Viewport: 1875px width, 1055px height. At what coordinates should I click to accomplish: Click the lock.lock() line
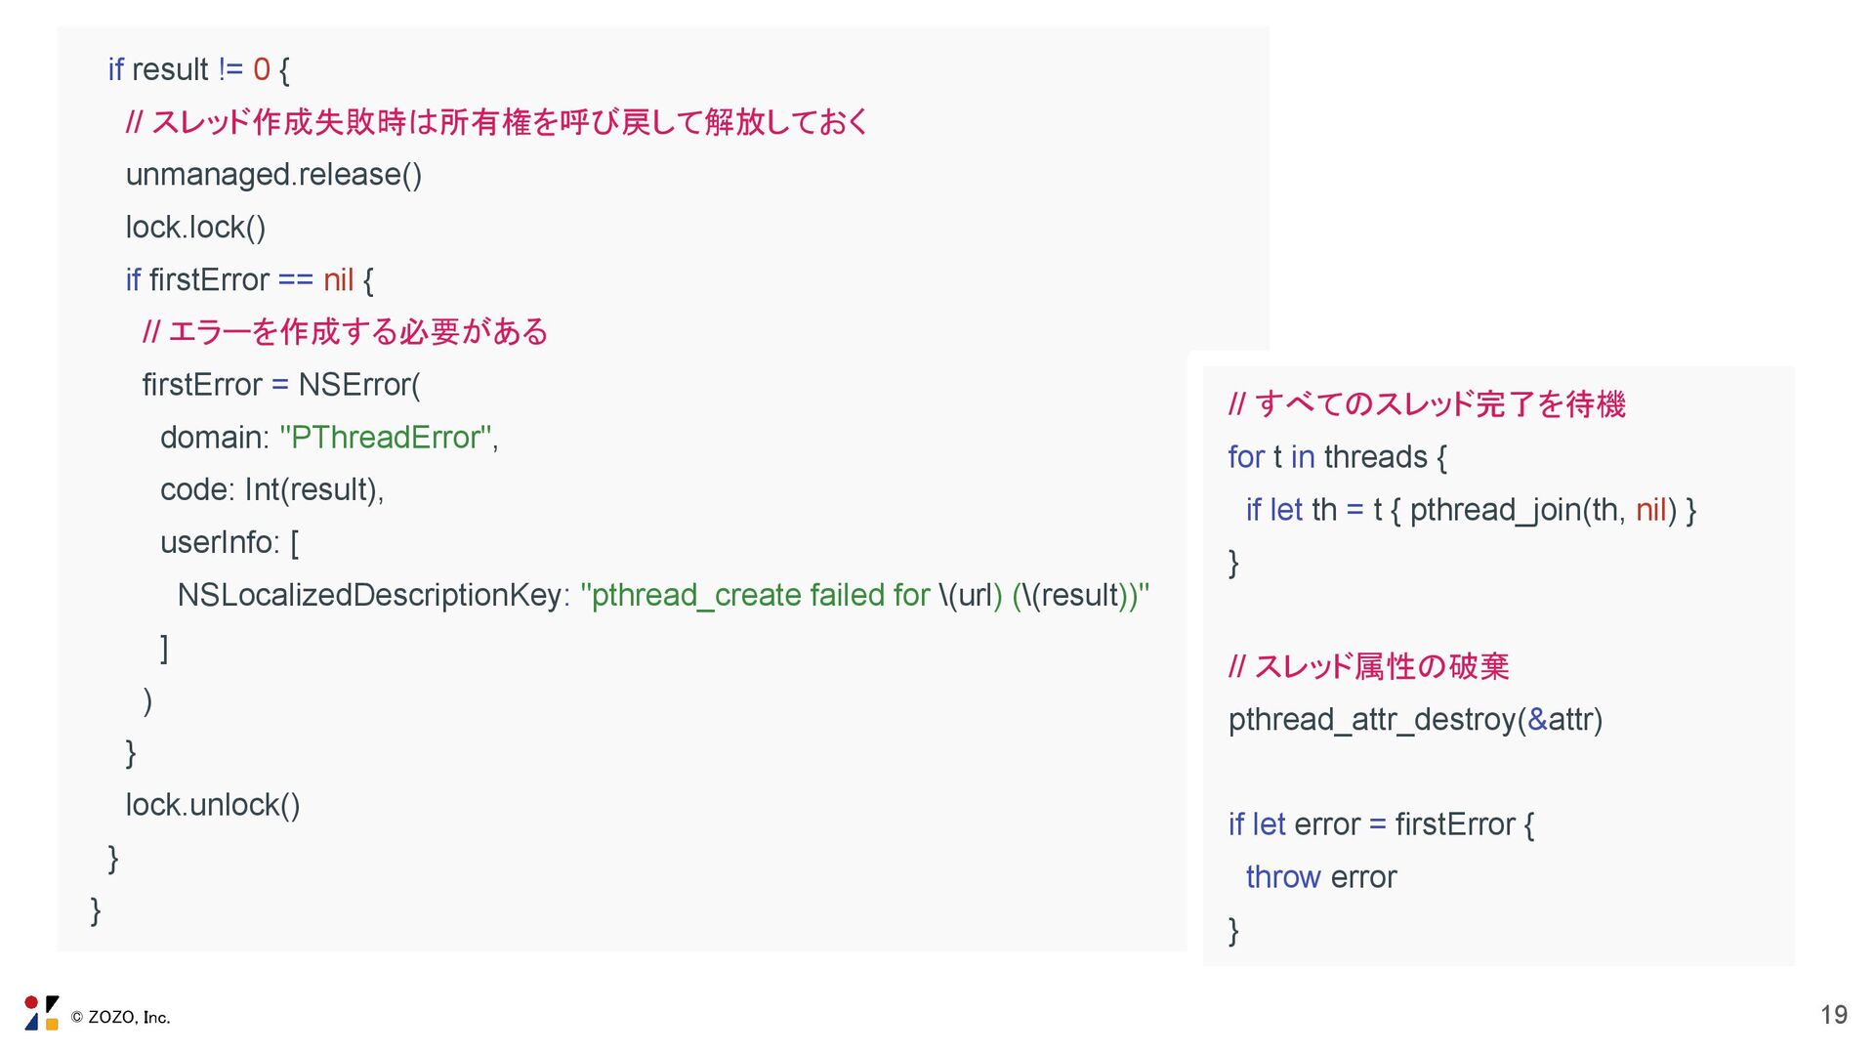195,228
